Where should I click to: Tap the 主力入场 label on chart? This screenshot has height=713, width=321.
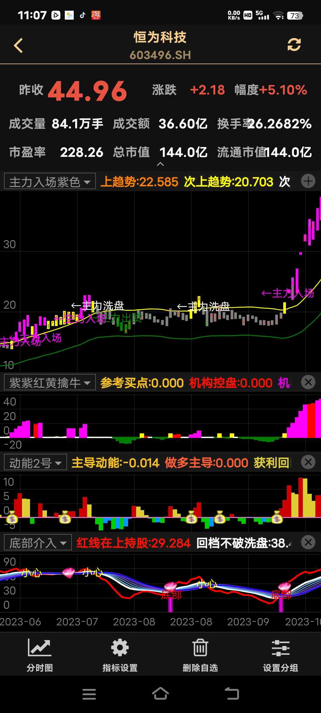click(x=288, y=293)
